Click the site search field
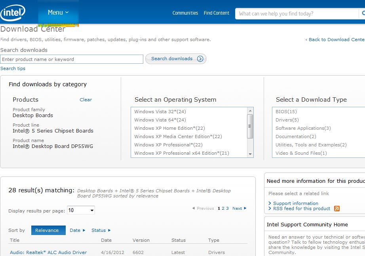 [297, 14]
